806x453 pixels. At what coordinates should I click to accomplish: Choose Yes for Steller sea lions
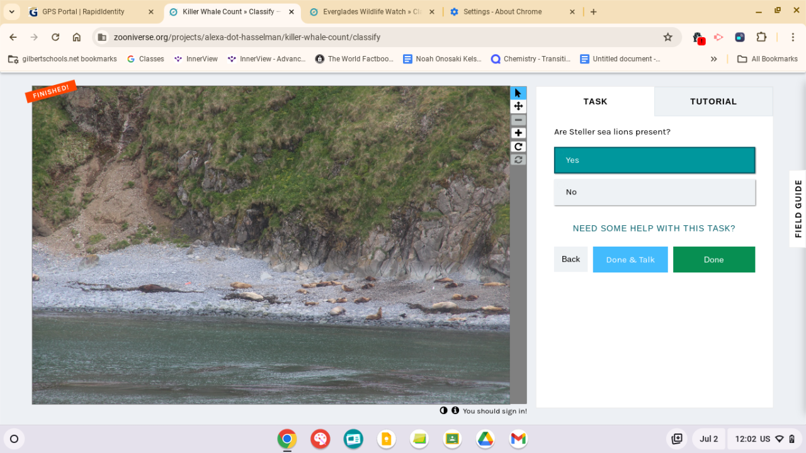654,160
